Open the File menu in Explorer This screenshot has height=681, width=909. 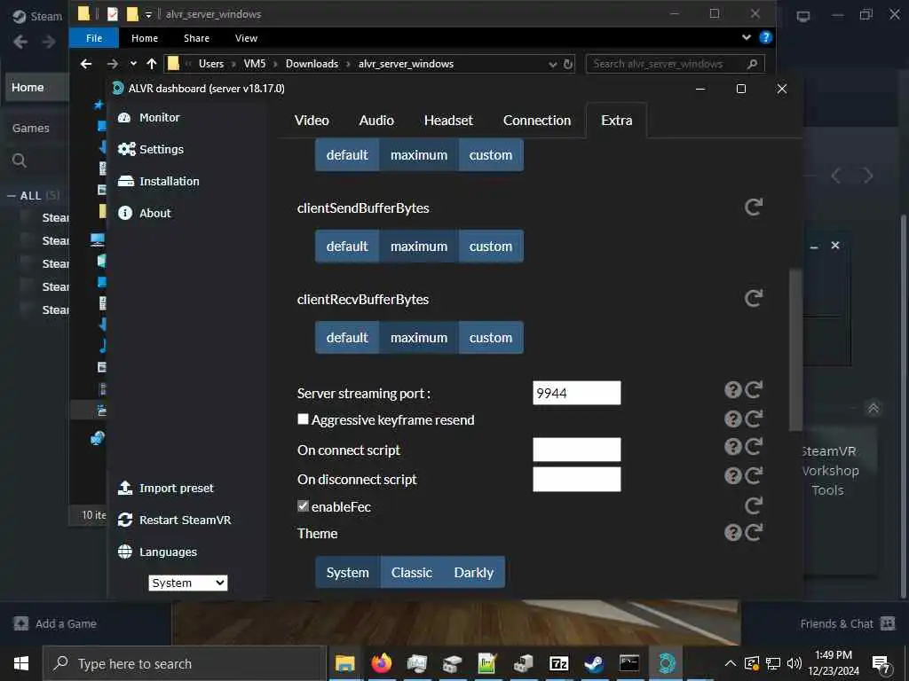click(94, 38)
